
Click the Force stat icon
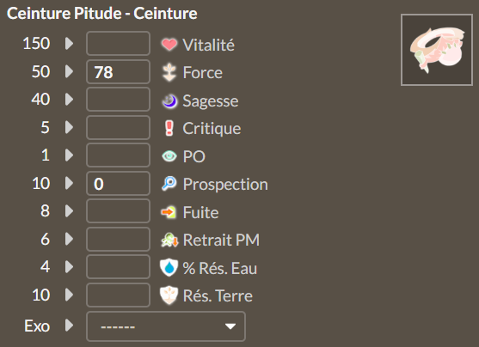169,72
